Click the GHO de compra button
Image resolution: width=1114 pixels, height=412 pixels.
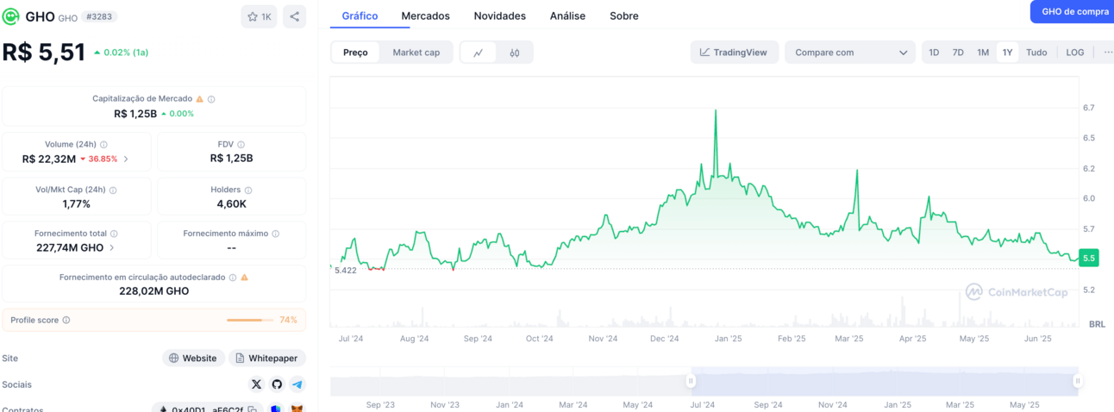click(1073, 11)
